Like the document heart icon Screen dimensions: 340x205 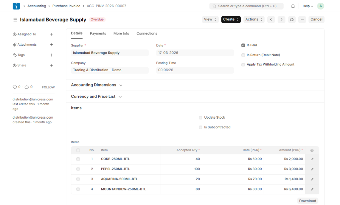[15, 87]
